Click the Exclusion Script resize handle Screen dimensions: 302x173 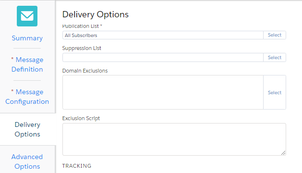pos(283,153)
